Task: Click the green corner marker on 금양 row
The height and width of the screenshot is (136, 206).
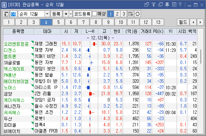Action: pyautogui.click(x=32, y=92)
